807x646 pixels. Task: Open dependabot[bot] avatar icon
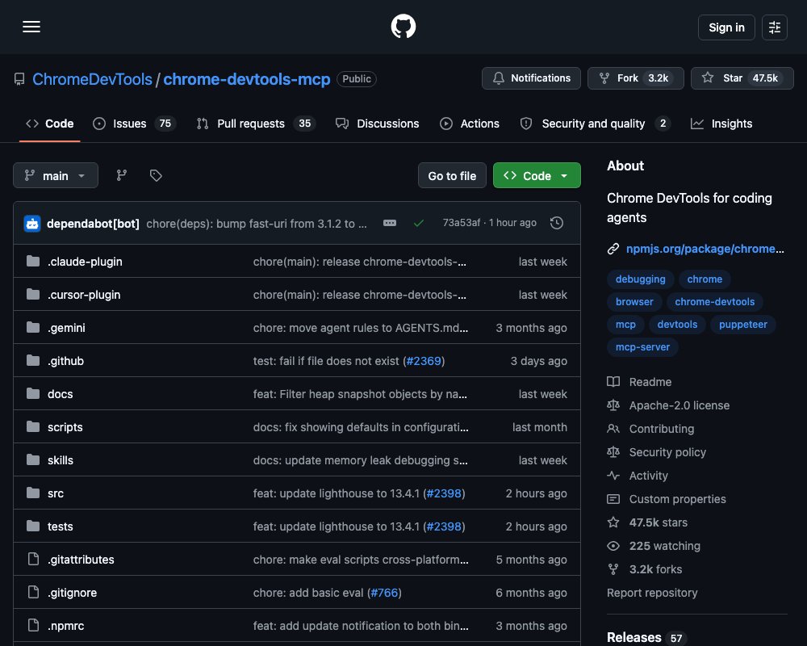(32, 224)
